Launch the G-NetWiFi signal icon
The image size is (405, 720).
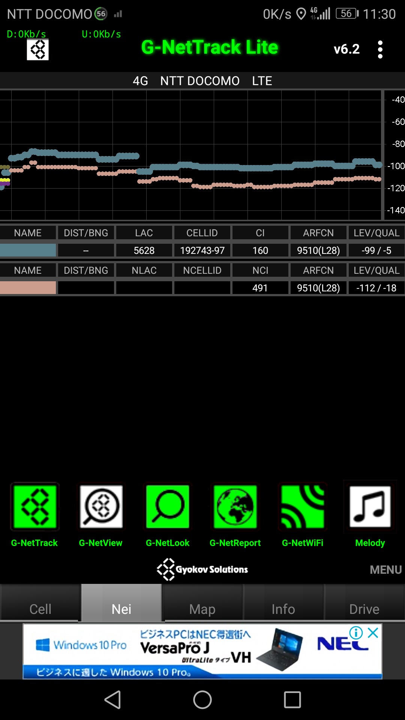pos(303,507)
